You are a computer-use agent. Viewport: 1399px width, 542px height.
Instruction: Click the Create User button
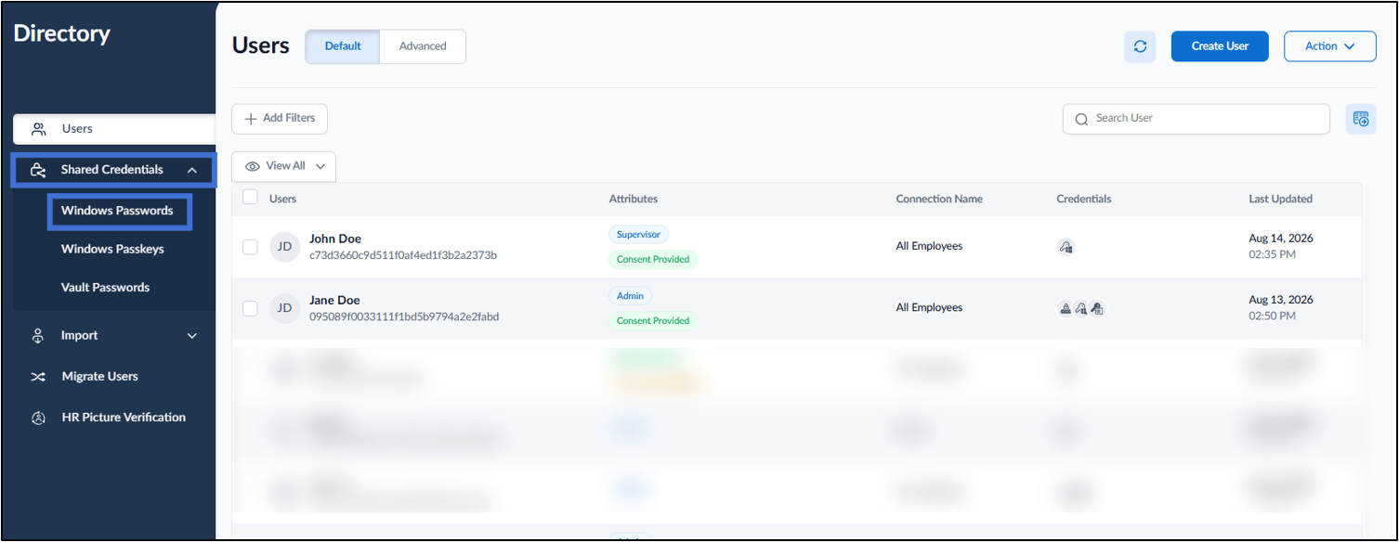pyautogui.click(x=1220, y=46)
